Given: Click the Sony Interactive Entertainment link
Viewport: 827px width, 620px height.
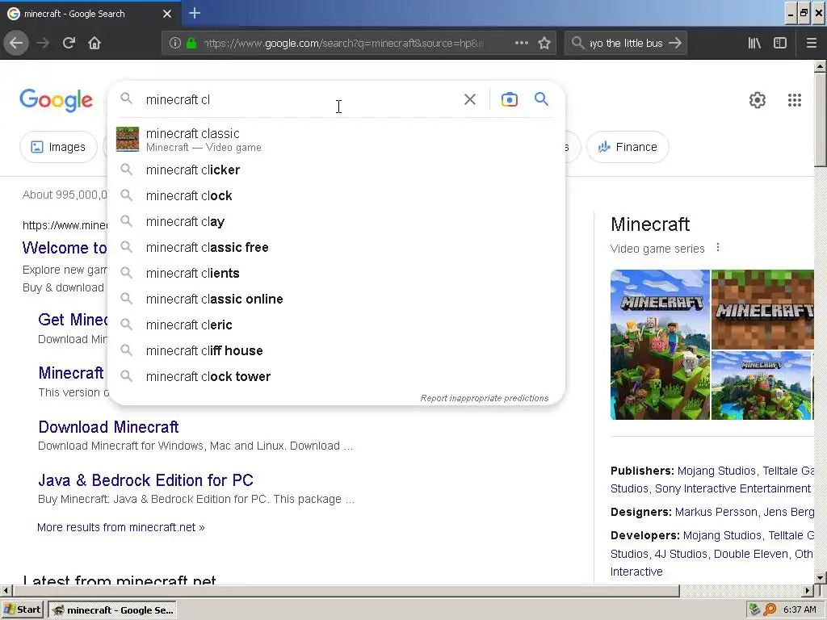Looking at the screenshot, I should (733, 488).
